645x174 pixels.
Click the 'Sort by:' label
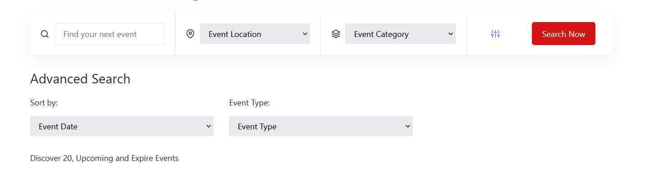click(44, 103)
